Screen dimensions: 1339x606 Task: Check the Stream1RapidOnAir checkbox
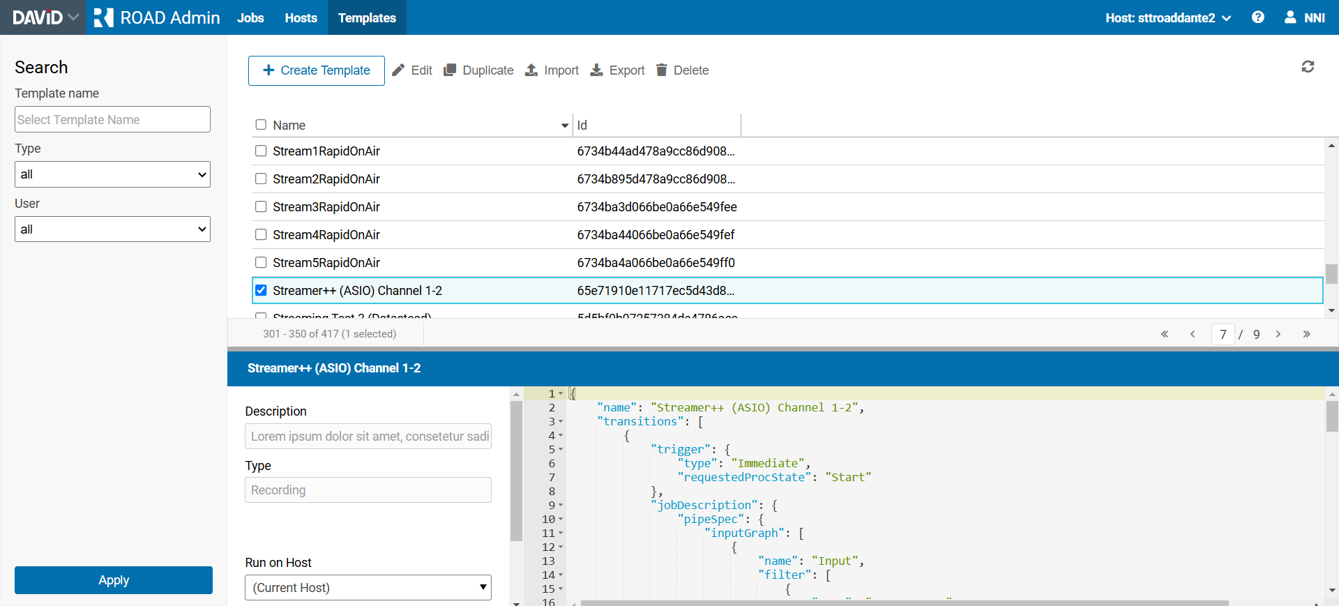click(261, 151)
